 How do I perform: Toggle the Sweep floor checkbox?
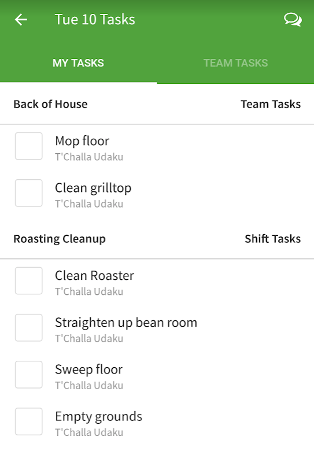pyautogui.click(x=28, y=375)
